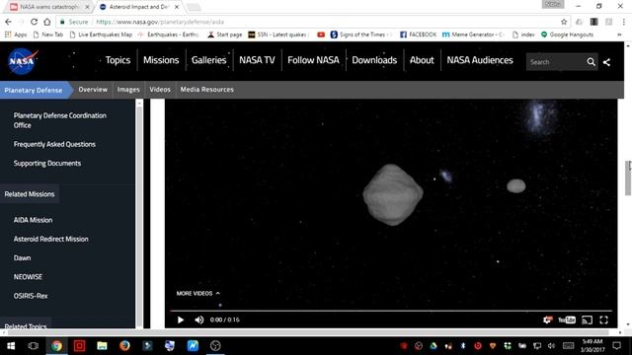The image size is (632, 355).
Task: Click system tray volume icon
Action: point(551,346)
